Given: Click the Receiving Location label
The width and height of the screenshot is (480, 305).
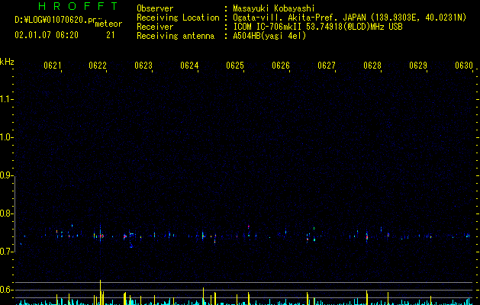Looking at the screenshot, I should click(x=178, y=18).
